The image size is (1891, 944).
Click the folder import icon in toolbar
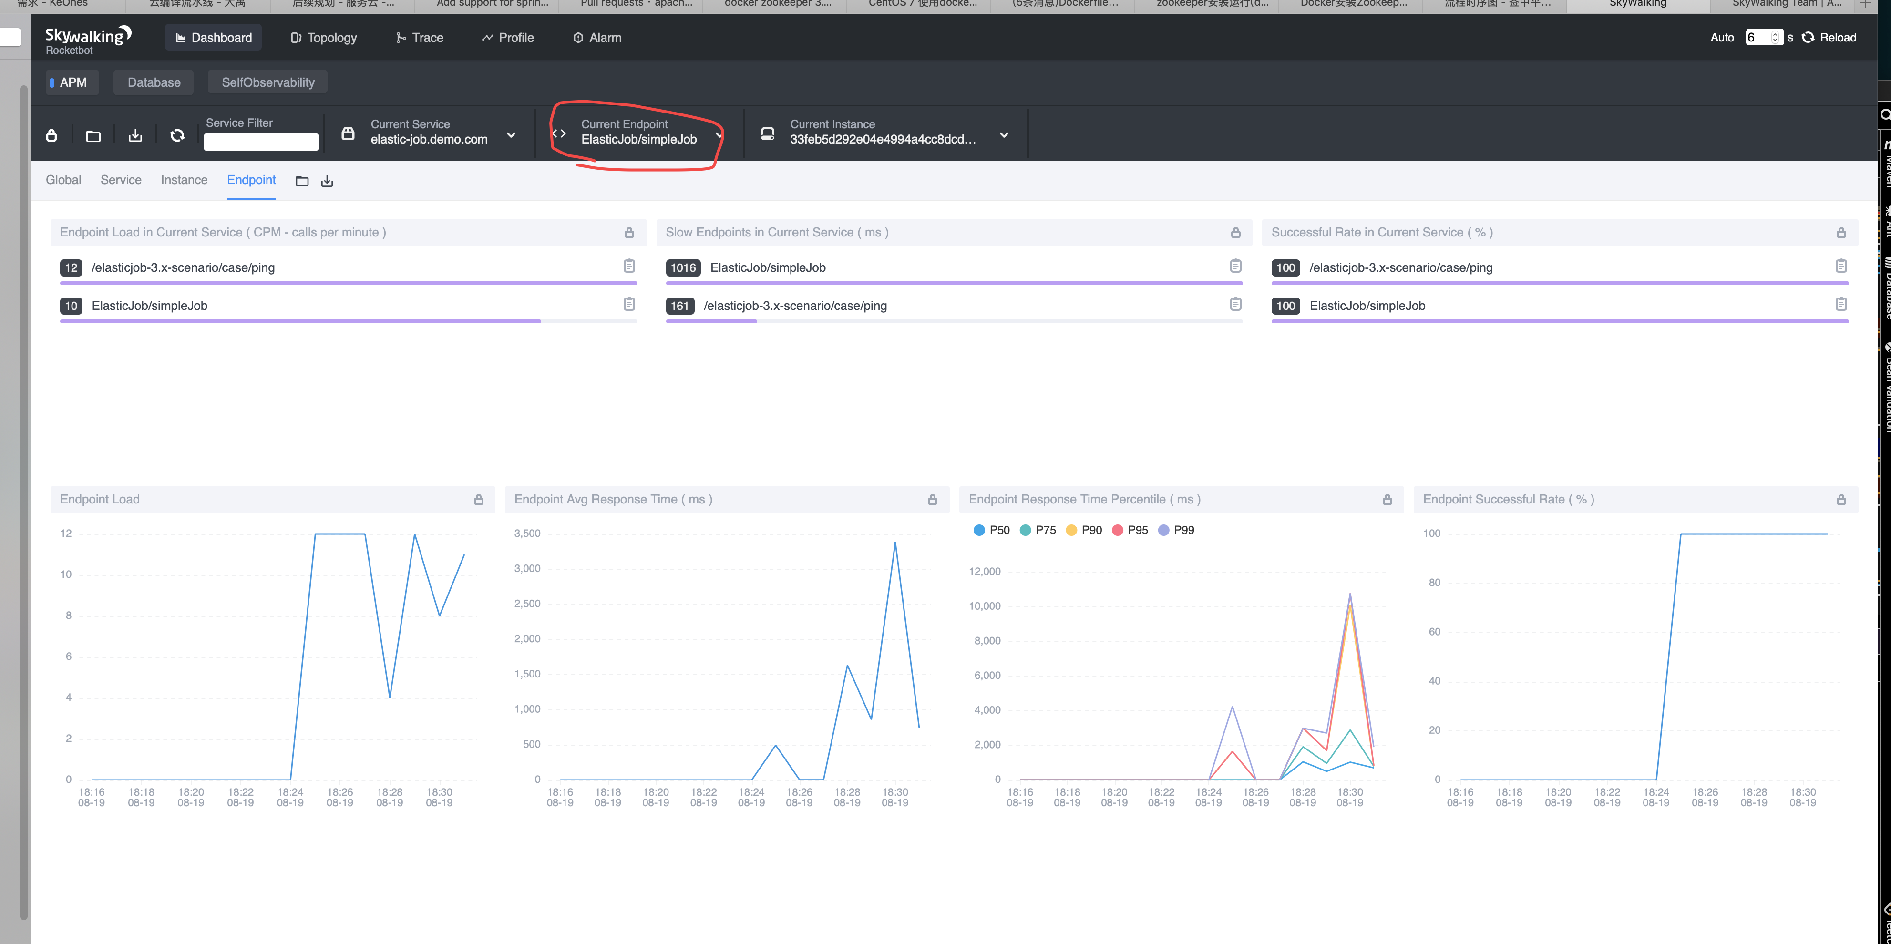[93, 136]
